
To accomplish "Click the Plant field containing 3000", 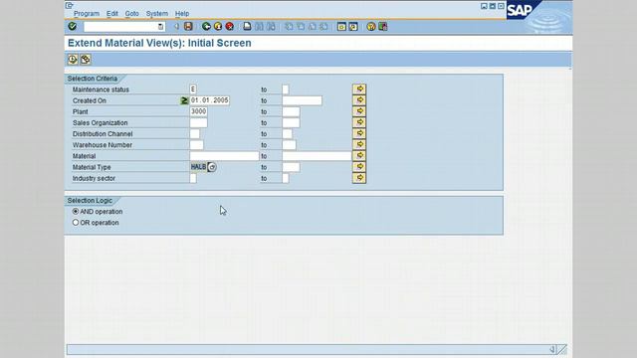I will 199,111.
